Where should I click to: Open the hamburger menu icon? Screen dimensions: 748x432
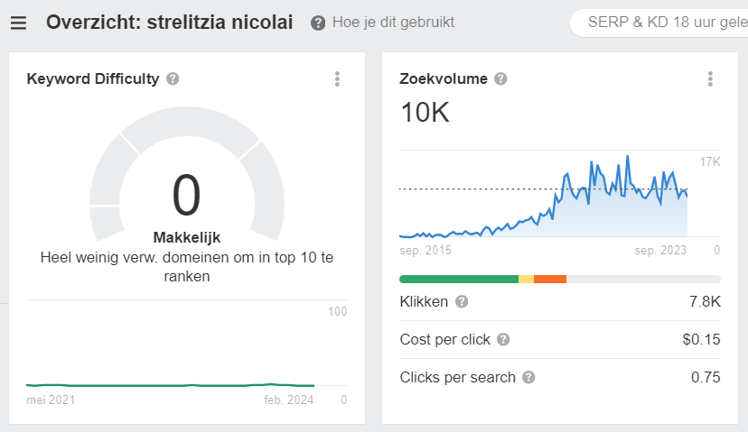pos(19,23)
